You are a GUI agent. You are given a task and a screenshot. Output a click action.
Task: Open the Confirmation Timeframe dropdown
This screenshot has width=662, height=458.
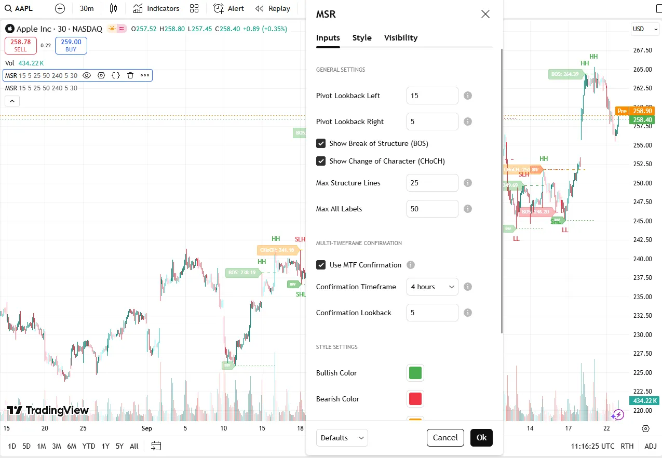click(x=432, y=287)
